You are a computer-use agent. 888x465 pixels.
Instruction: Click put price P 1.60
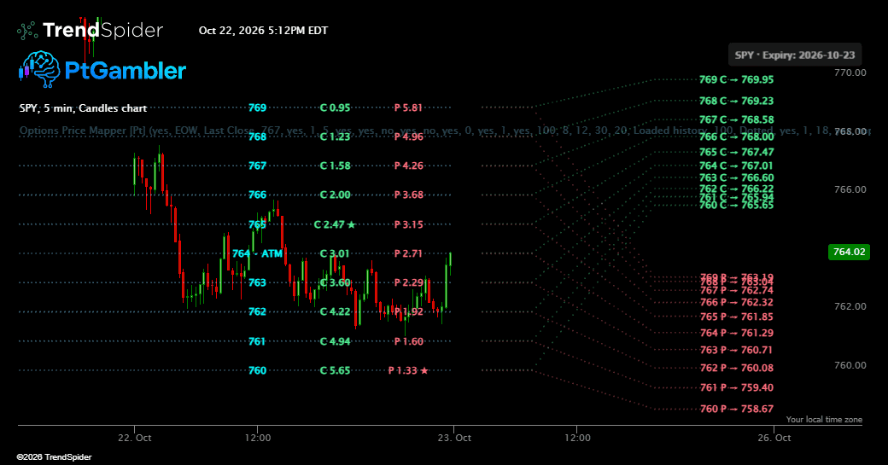408,341
